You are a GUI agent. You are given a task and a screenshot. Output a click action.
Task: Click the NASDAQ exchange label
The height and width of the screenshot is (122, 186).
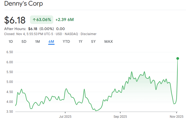pos(71,34)
